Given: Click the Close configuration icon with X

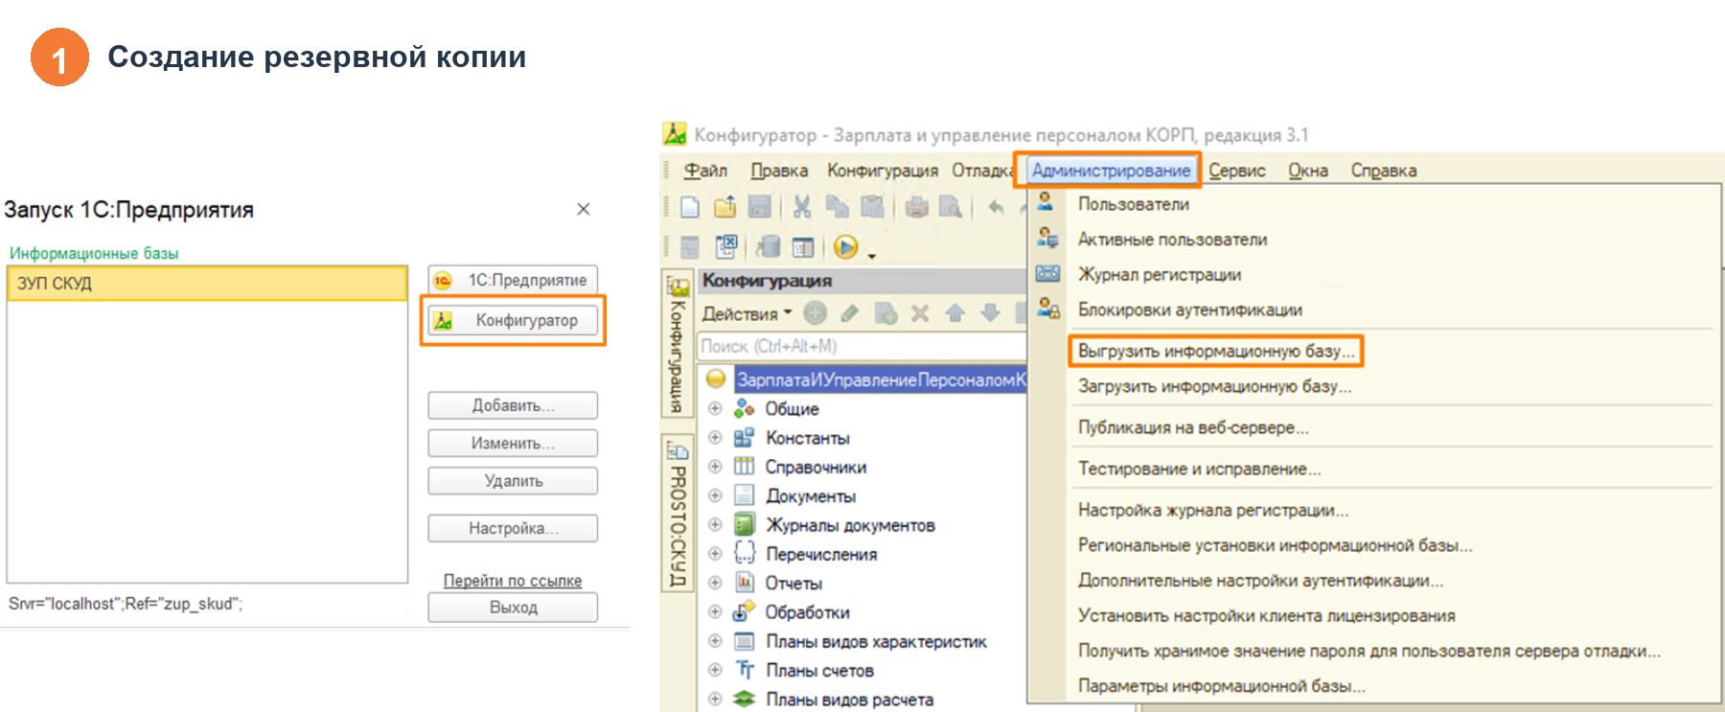Looking at the screenshot, I should point(726,246).
